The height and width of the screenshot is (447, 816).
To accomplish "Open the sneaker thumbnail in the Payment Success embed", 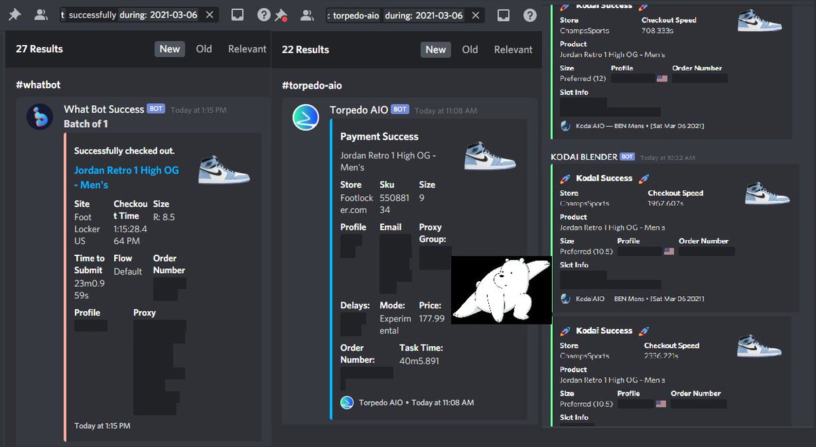I will coord(490,156).
